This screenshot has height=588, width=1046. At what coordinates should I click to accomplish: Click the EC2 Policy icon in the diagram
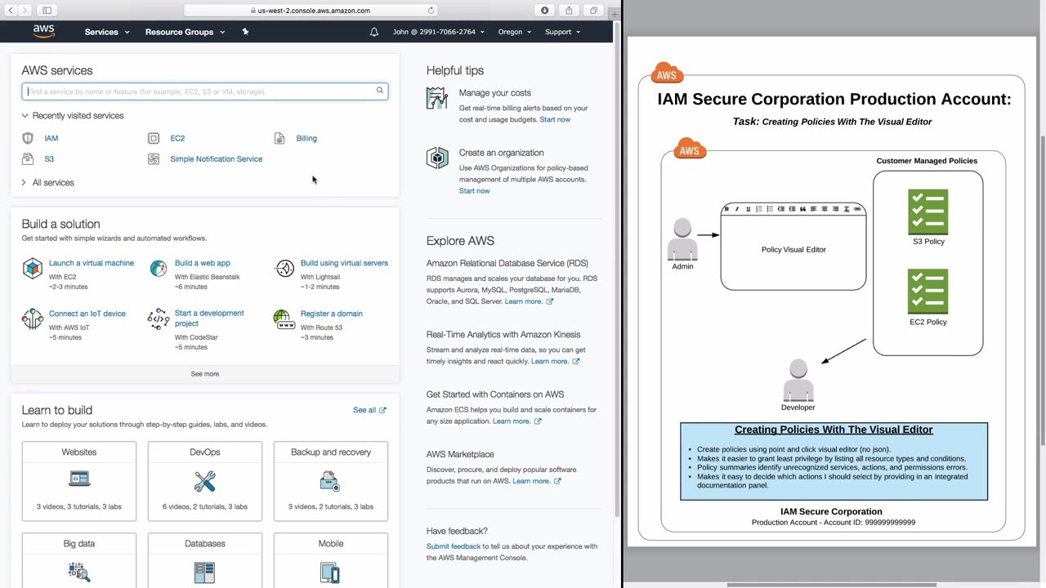click(928, 292)
